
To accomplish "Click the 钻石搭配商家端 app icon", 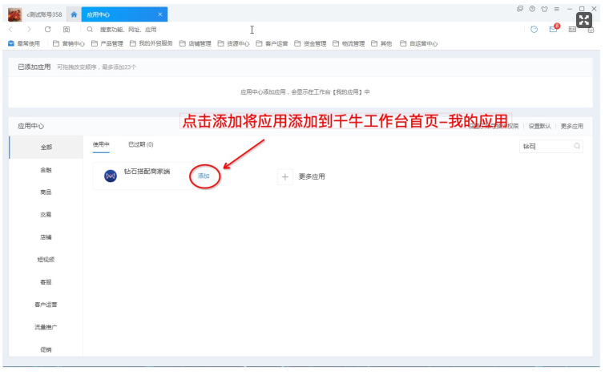I will pos(111,176).
